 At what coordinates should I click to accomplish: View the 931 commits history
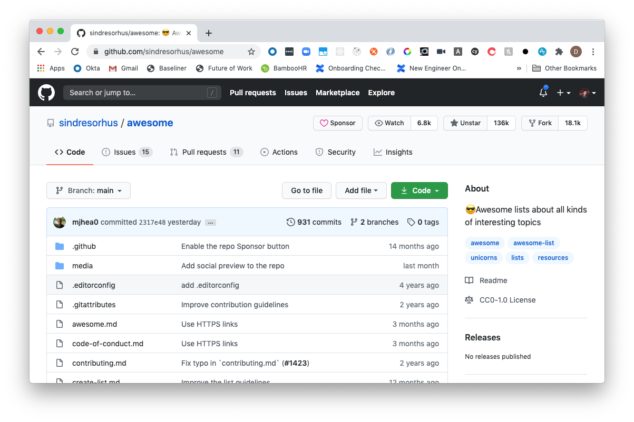314,222
